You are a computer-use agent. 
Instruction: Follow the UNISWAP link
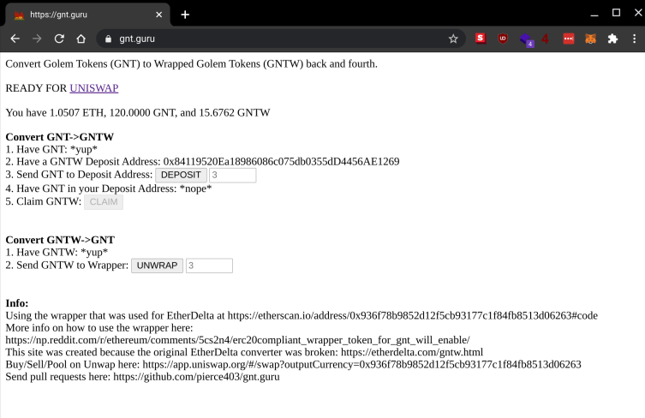93,88
